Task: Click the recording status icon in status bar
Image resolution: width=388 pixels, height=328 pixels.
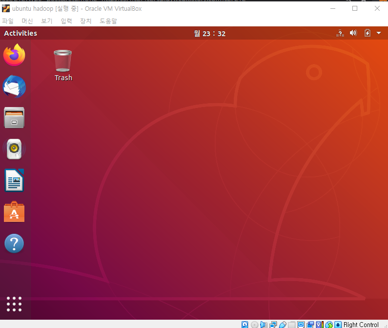Action: 310,325
